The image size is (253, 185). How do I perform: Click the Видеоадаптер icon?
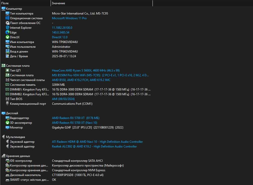pyautogui.click(x=7, y=118)
